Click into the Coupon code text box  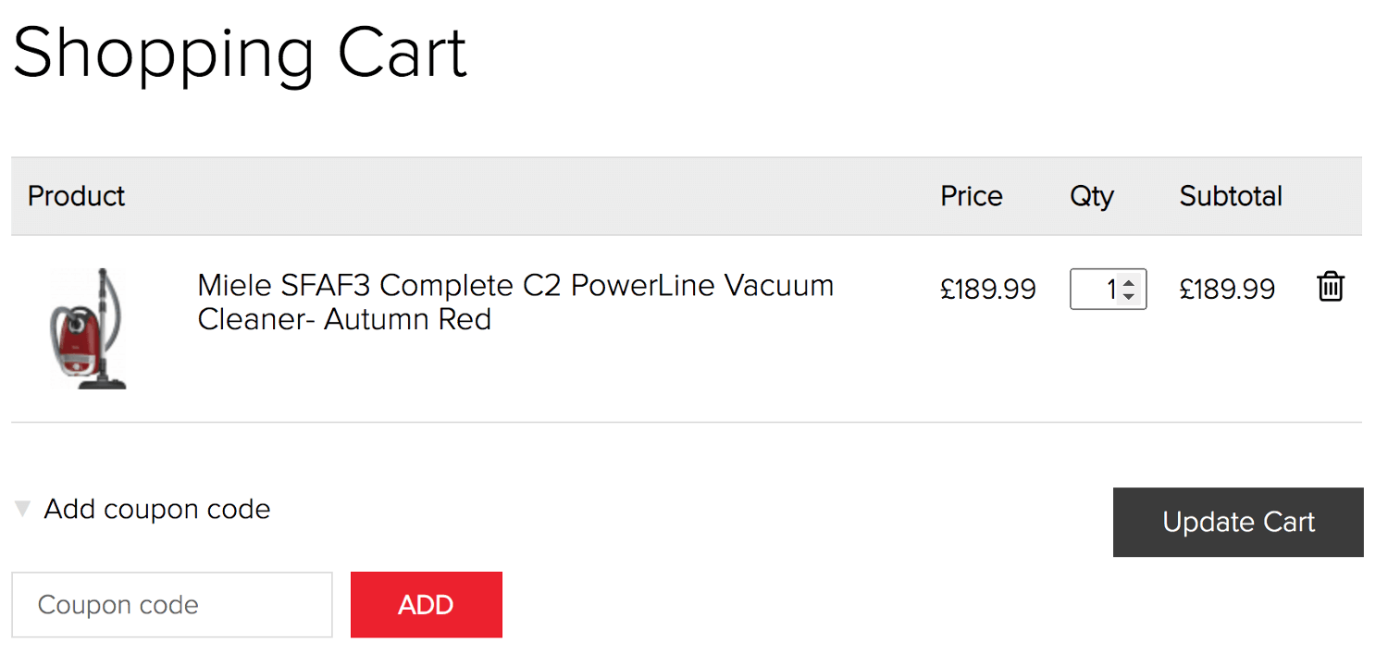172,605
